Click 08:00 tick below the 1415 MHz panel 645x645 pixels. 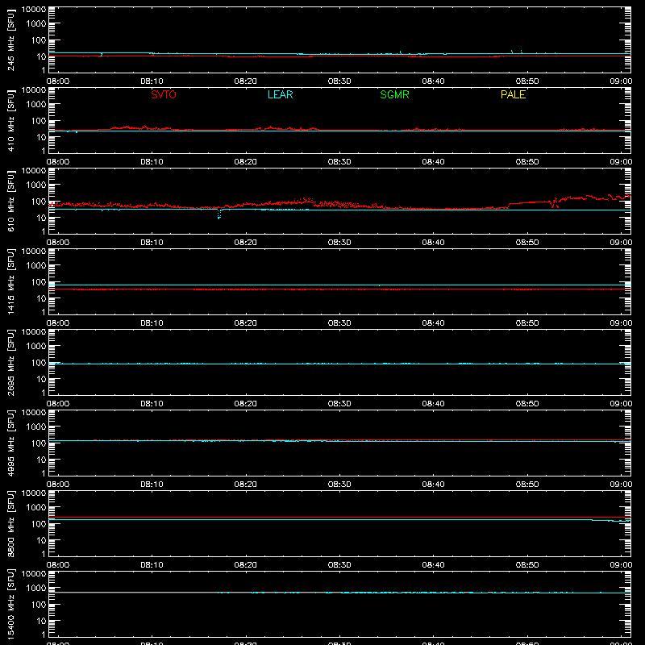pyautogui.click(x=58, y=323)
